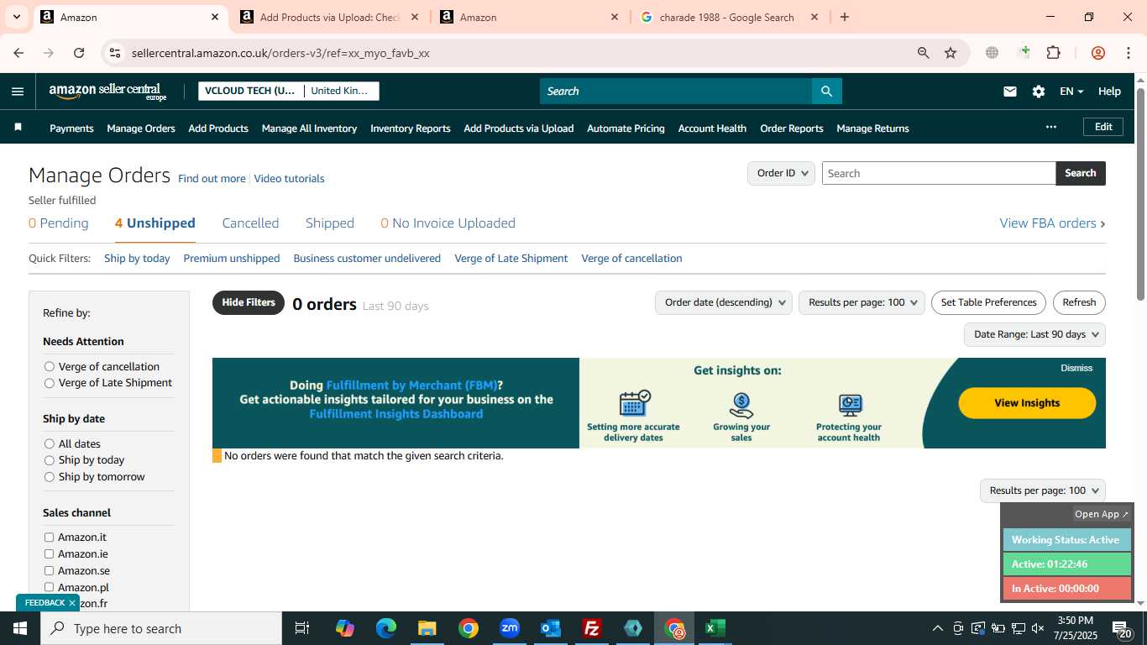This screenshot has height=645, width=1147.
Task: Open File Explorer from the taskbar
Action: pos(427,628)
